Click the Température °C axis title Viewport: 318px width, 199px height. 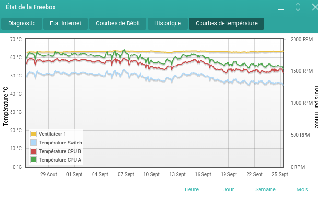click(6, 106)
